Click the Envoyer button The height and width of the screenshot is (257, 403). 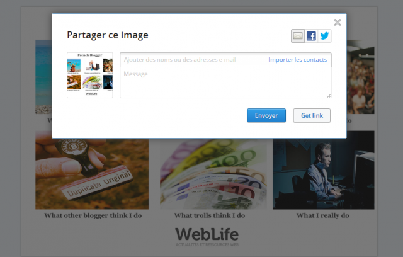266,115
